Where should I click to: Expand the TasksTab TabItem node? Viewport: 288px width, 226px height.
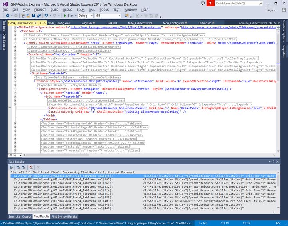click(15, 146)
